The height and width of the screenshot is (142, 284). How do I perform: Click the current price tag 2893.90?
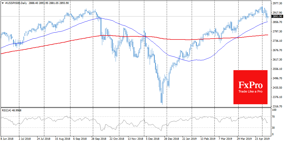coord(277,16)
